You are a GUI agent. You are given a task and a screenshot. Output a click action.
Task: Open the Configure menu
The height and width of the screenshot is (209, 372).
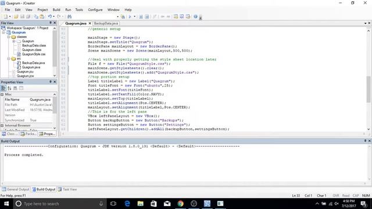[95, 10]
